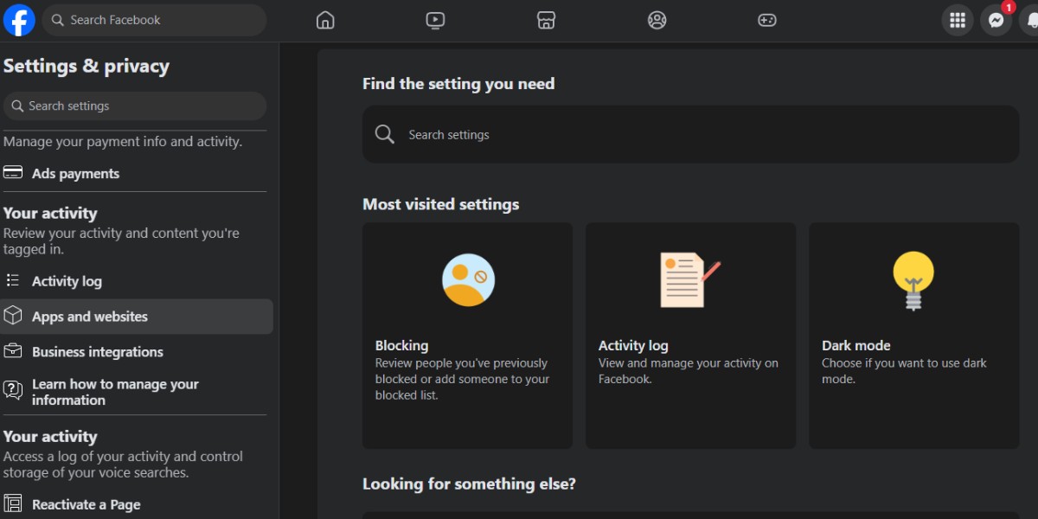
Task: Open the Activity log settings card
Action: point(690,336)
